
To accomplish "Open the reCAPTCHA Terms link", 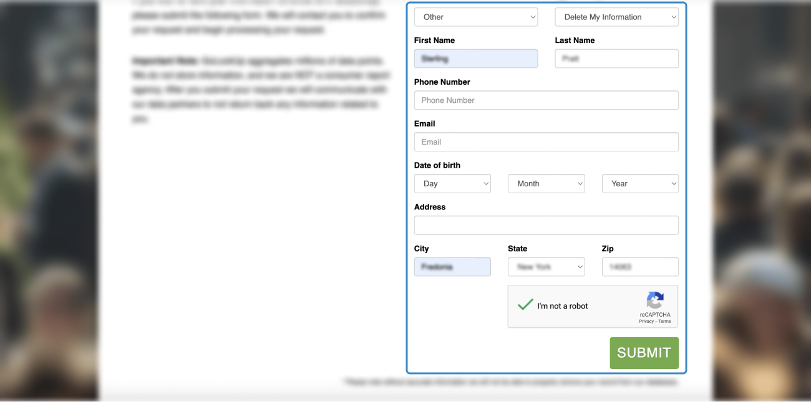I will (665, 322).
